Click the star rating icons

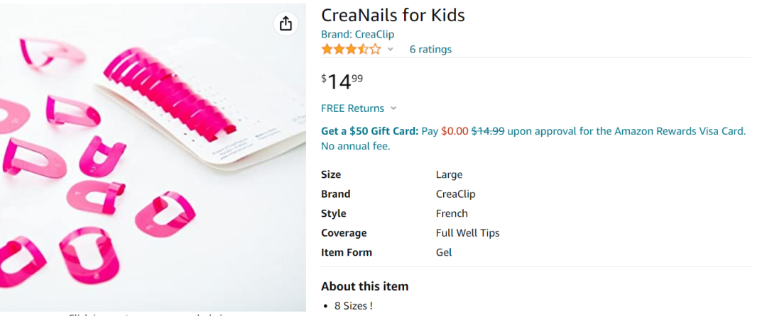351,49
